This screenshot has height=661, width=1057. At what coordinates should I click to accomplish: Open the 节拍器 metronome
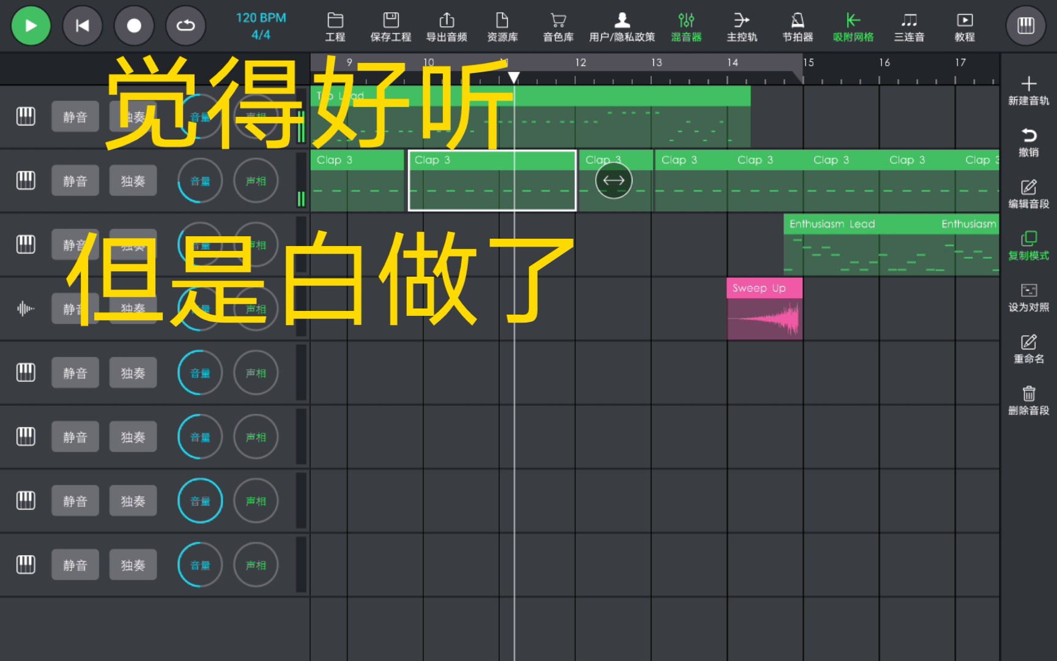point(798,28)
